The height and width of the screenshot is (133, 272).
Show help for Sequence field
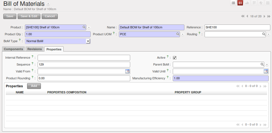tap(32, 63)
